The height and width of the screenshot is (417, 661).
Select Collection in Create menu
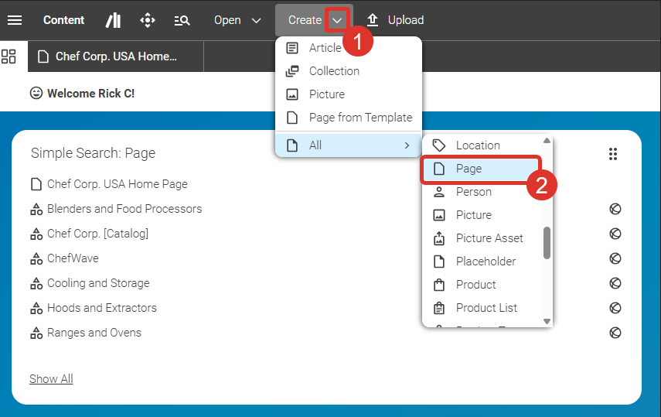click(x=334, y=71)
